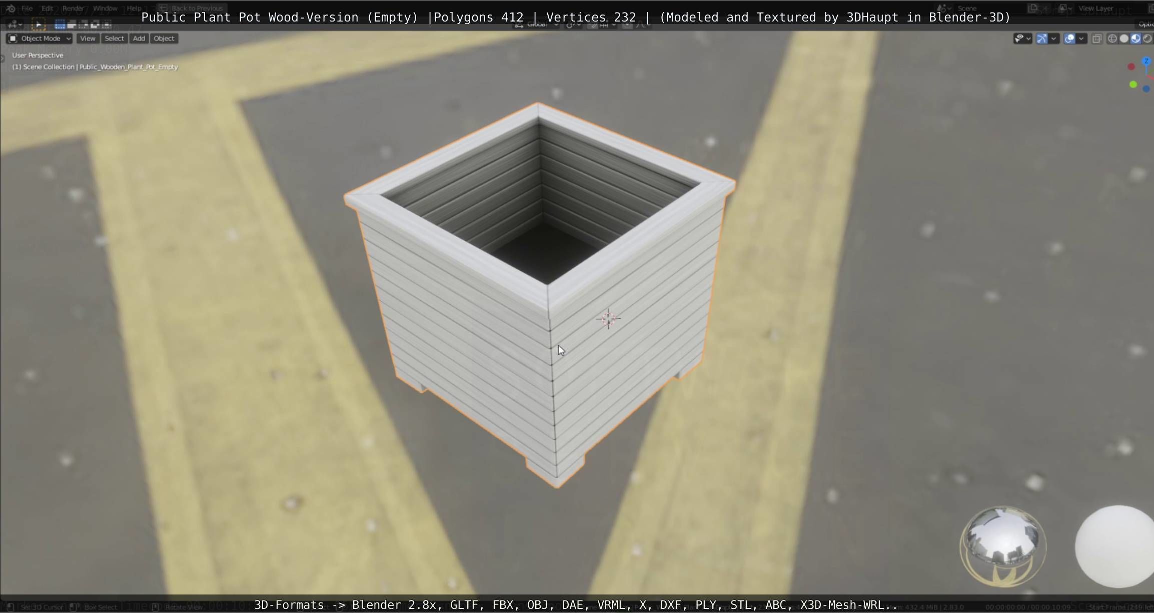
Task: Choose the intersect selection mode icon
Action: point(106,25)
